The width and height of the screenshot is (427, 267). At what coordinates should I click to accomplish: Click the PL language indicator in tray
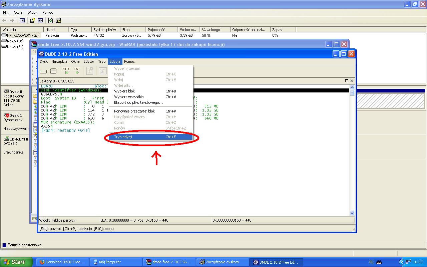371,262
